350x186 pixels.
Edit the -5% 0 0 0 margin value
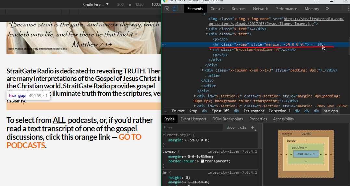click(x=199, y=140)
